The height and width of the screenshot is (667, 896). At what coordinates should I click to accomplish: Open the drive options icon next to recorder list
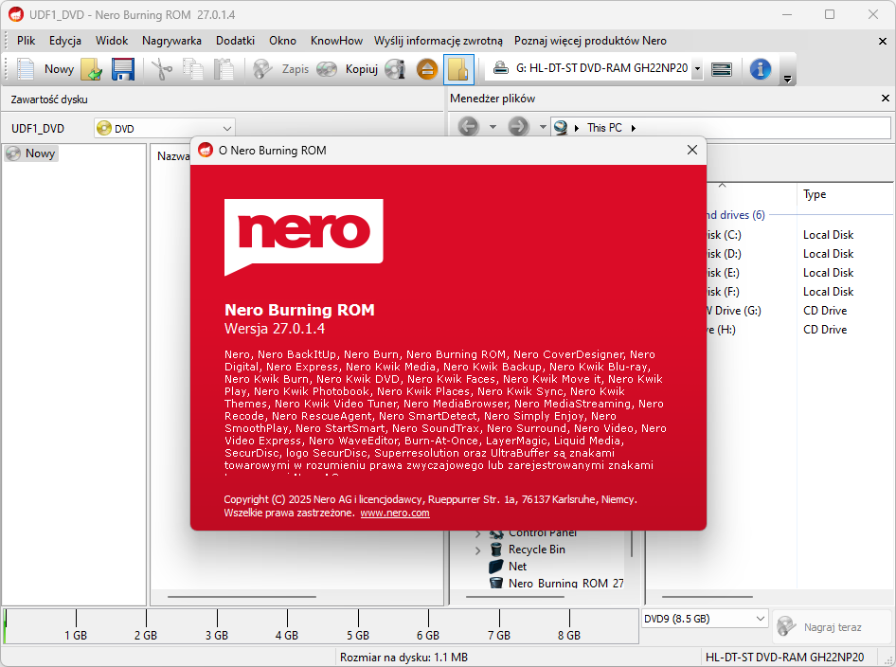(722, 69)
